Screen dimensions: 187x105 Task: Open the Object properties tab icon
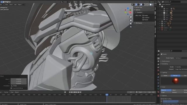click(158, 74)
